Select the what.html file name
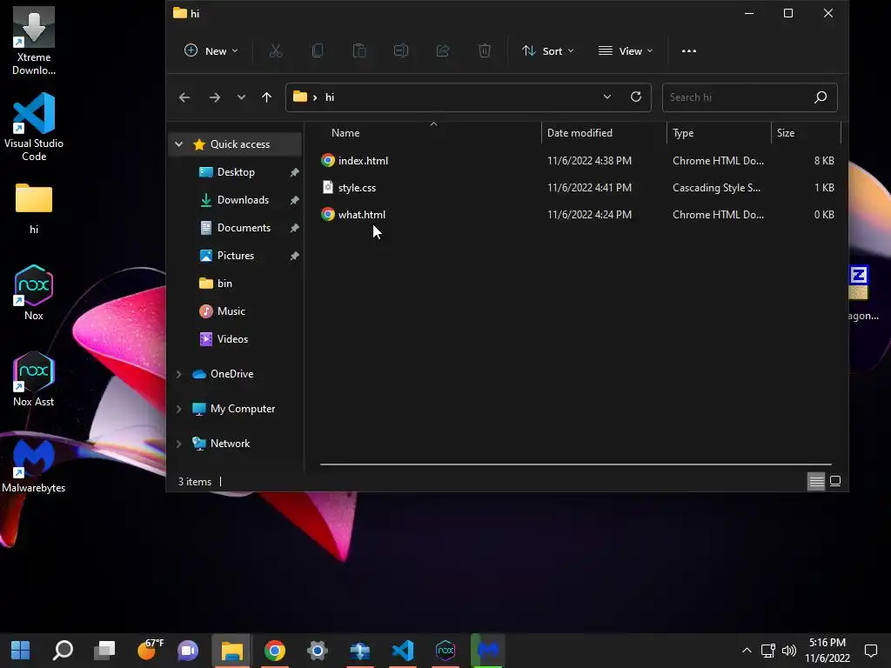Viewport: 891px width, 668px height. coord(362,215)
